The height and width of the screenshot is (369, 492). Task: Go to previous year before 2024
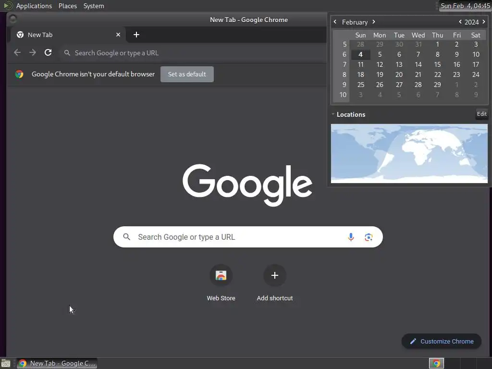(x=460, y=22)
